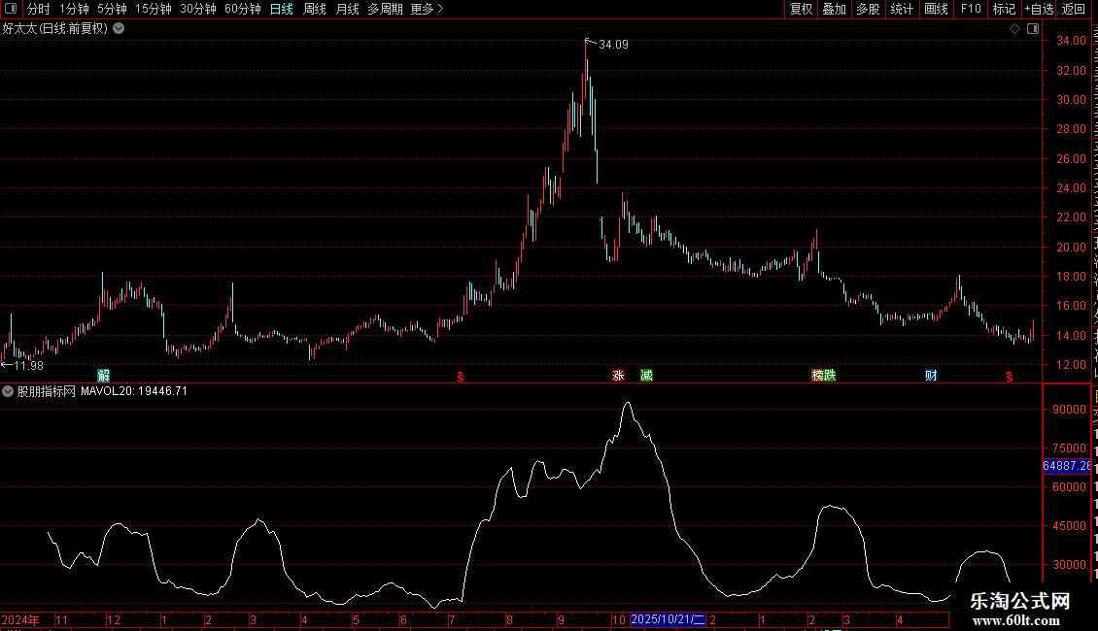Switch to 分时 intraday view
The height and width of the screenshot is (631, 1098).
point(38,9)
